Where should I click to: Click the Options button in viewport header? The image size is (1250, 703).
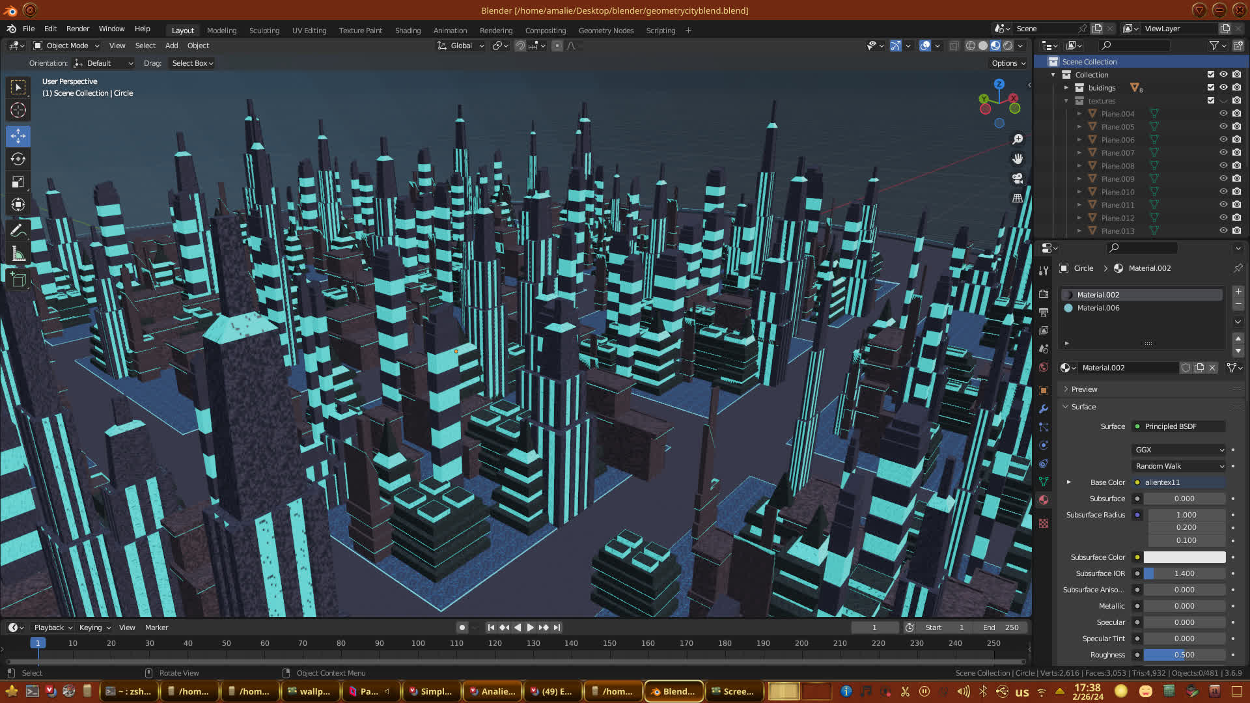[x=1008, y=63]
